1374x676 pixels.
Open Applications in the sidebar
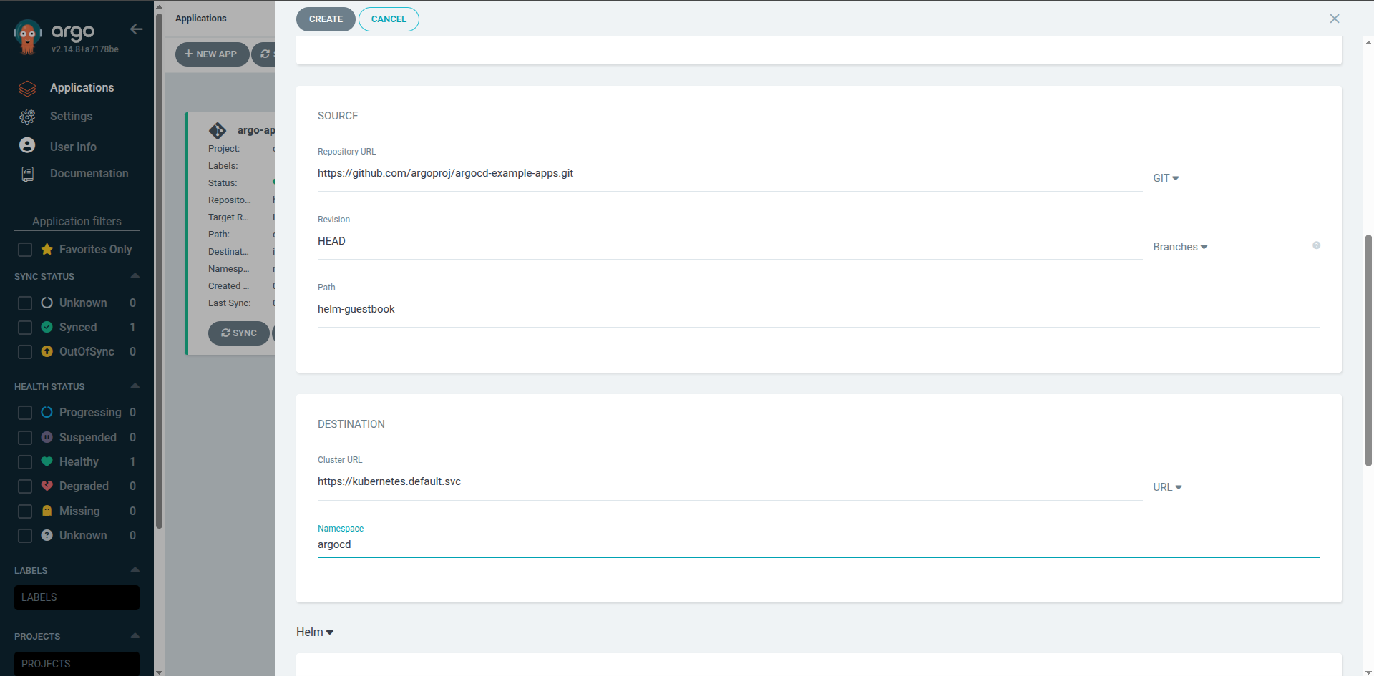pos(82,88)
